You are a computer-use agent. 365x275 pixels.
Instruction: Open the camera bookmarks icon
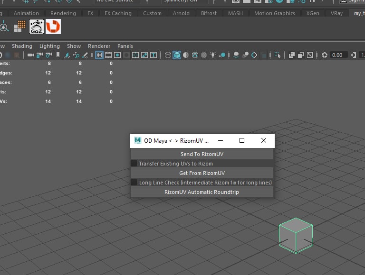point(58,55)
